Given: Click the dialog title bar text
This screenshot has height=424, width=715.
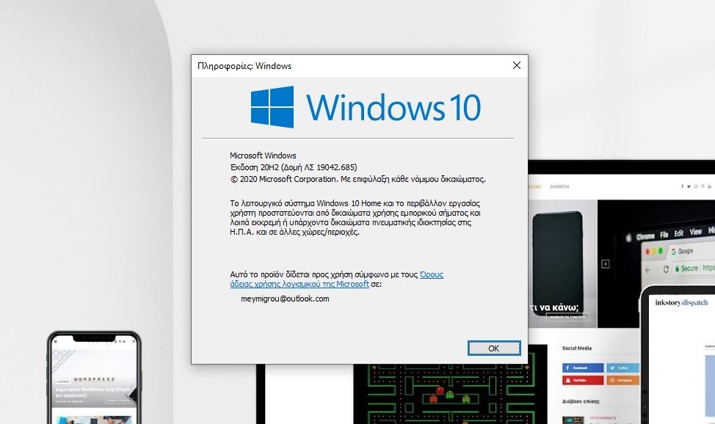Looking at the screenshot, I should (244, 65).
